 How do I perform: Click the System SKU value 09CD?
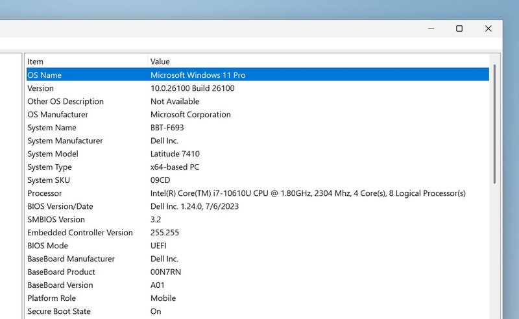point(160,180)
